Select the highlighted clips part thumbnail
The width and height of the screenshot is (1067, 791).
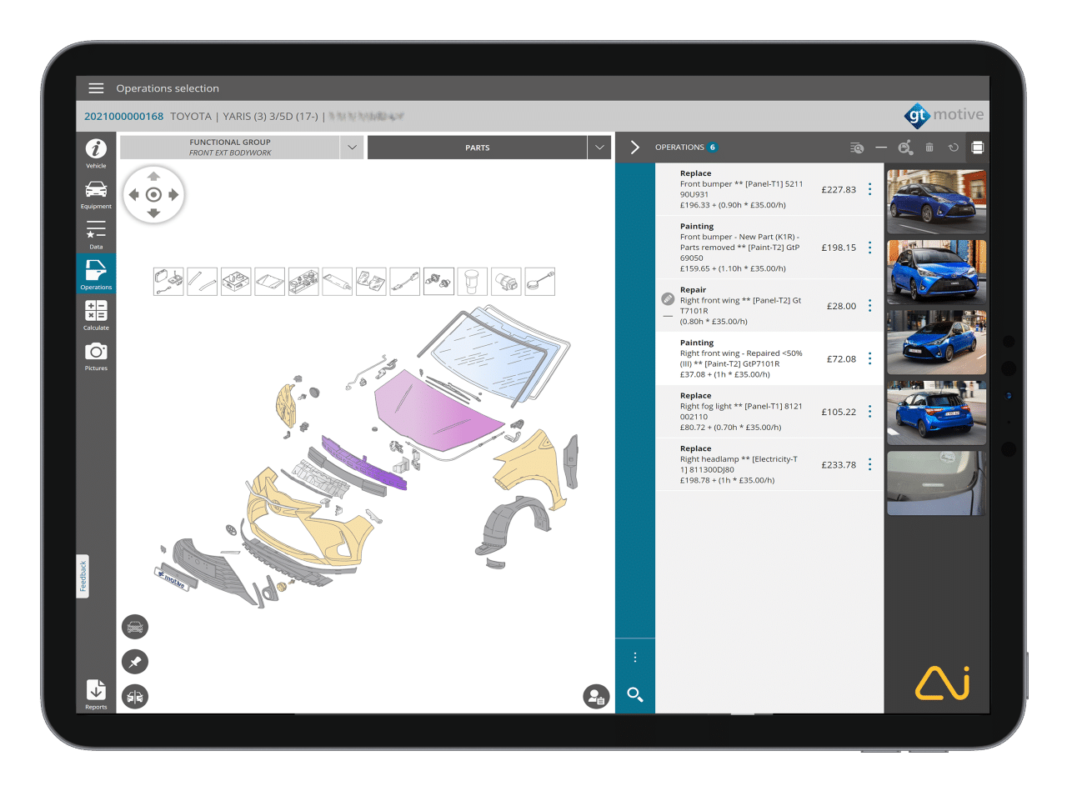[x=438, y=282]
